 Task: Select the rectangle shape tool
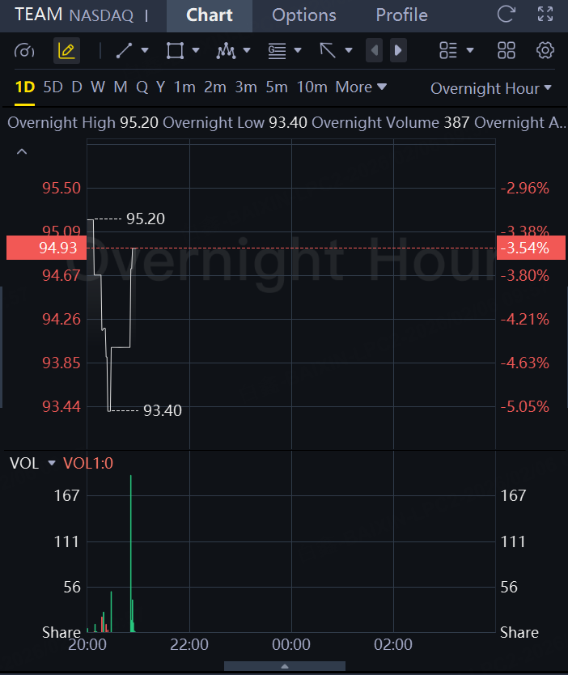point(175,51)
